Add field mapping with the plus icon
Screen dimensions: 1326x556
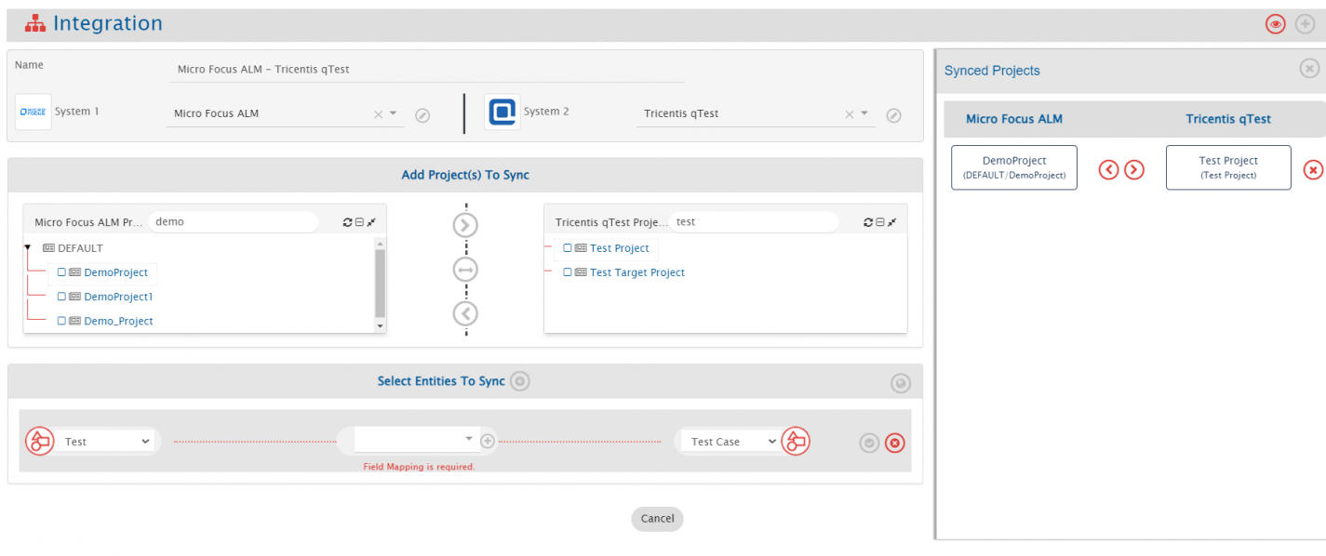pos(488,441)
